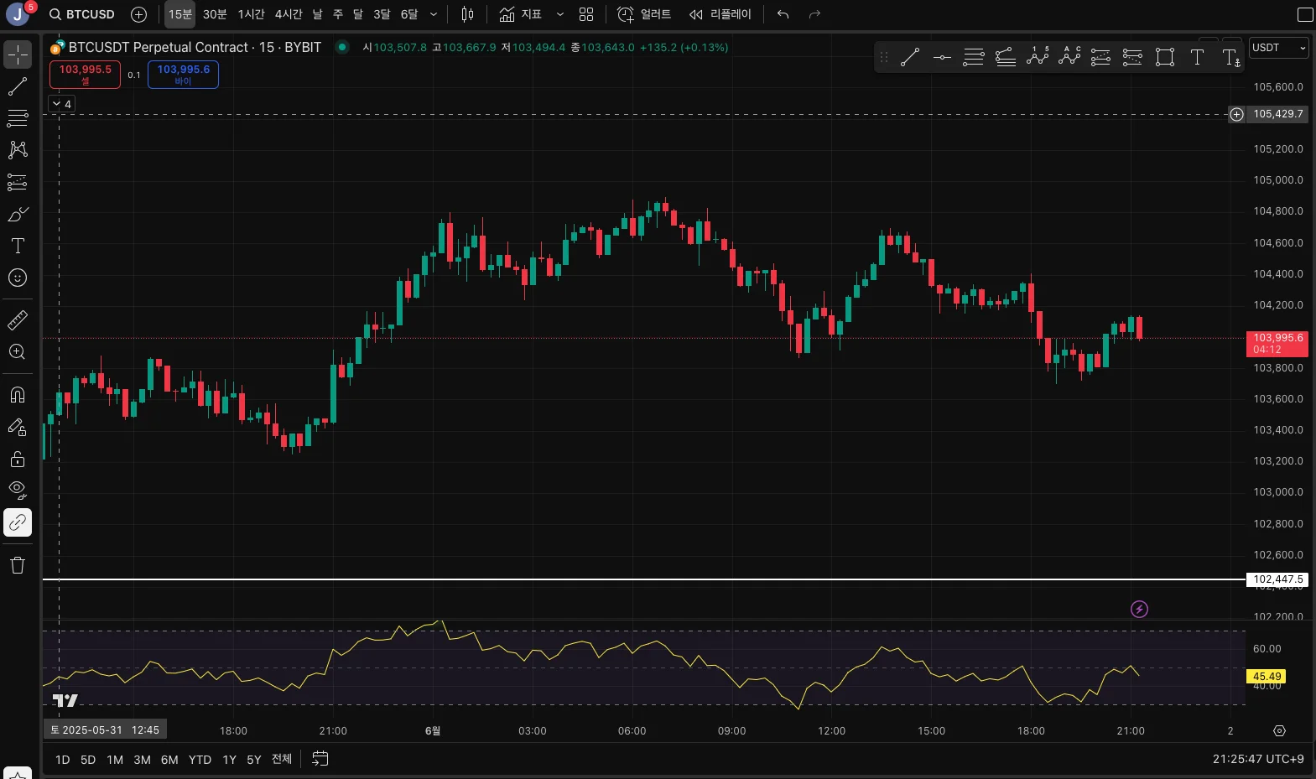Click the blue buy button 103,995.6
This screenshot has width=1316, height=779.
coord(183,74)
